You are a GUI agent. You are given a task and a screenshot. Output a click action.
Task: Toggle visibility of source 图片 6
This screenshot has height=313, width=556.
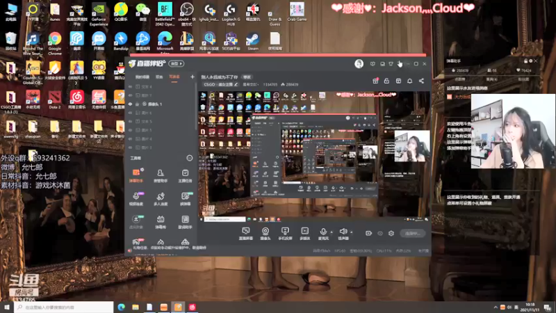pyautogui.click(x=130, y=113)
